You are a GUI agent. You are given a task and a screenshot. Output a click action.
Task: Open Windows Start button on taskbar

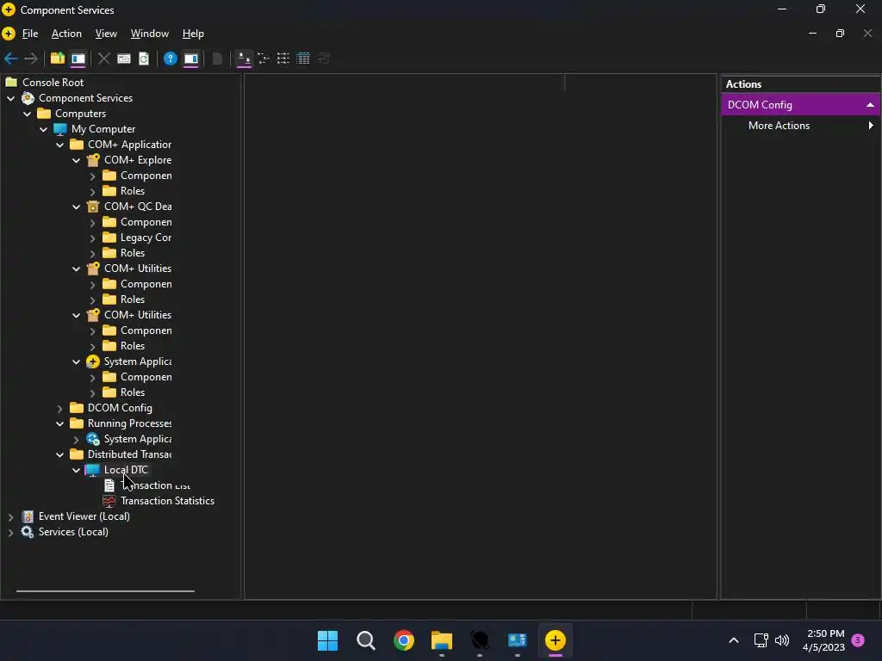(327, 640)
